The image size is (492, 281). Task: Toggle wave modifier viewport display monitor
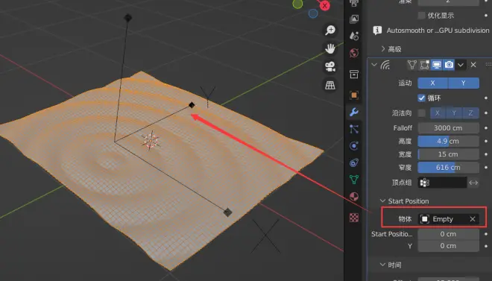[x=436, y=65]
